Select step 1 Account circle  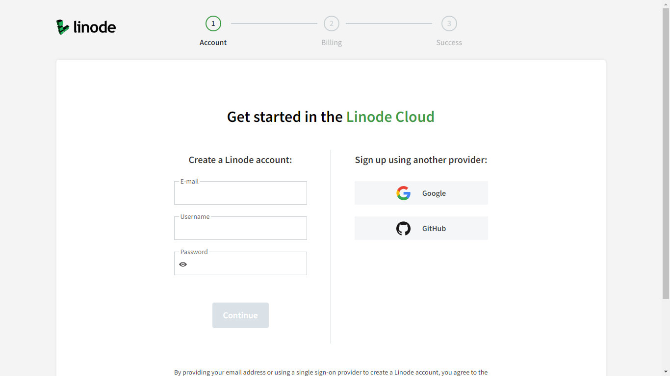[213, 23]
